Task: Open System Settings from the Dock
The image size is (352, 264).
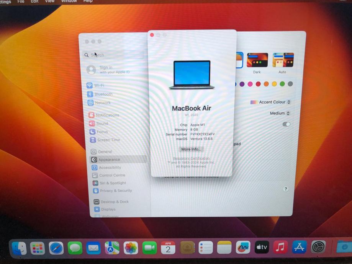Action: [318, 247]
